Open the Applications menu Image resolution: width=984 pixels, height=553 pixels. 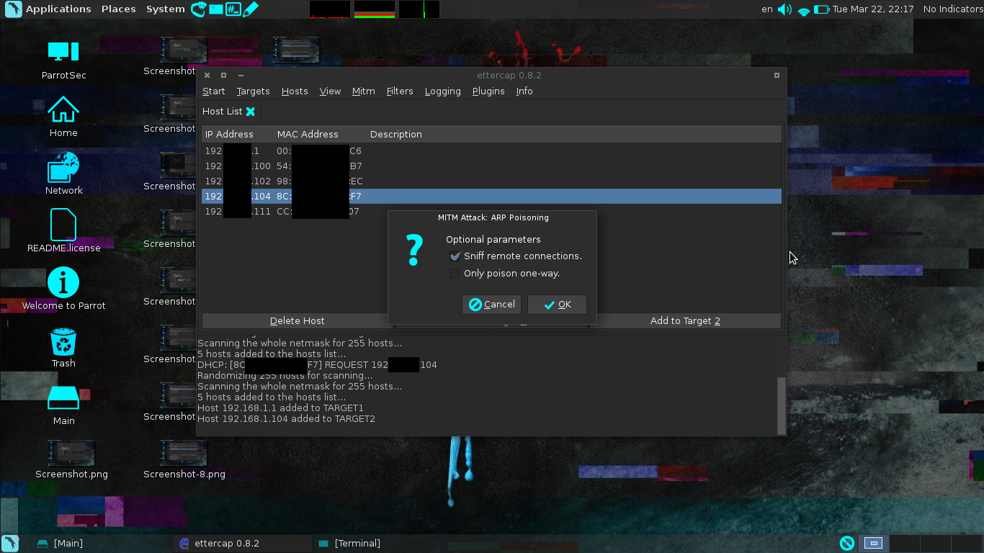pos(58,9)
